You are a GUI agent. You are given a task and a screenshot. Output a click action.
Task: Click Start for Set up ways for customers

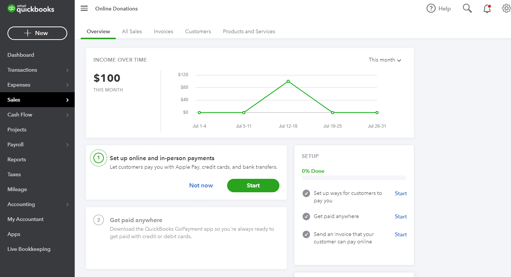click(x=401, y=193)
